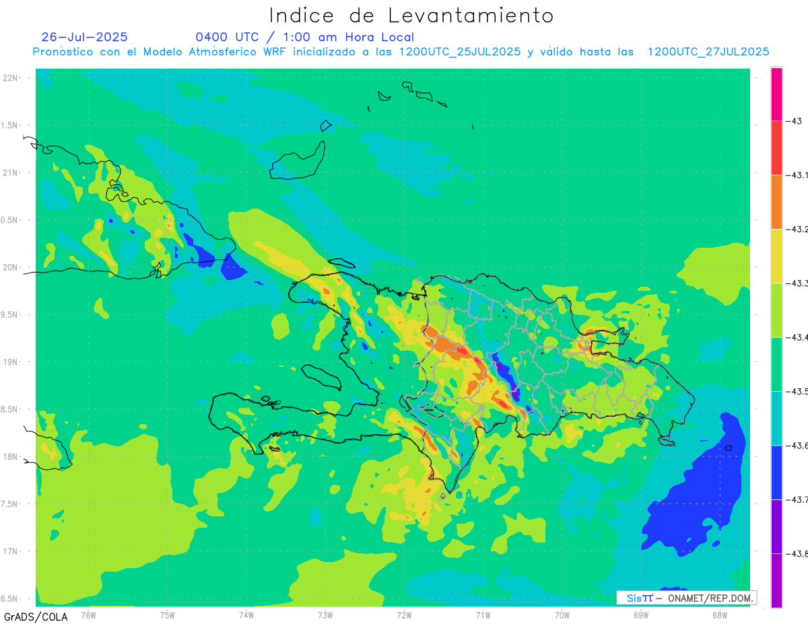Click the red legend swatch below -43
This screenshot has width=808, height=624.
pyautogui.click(x=776, y=148)
